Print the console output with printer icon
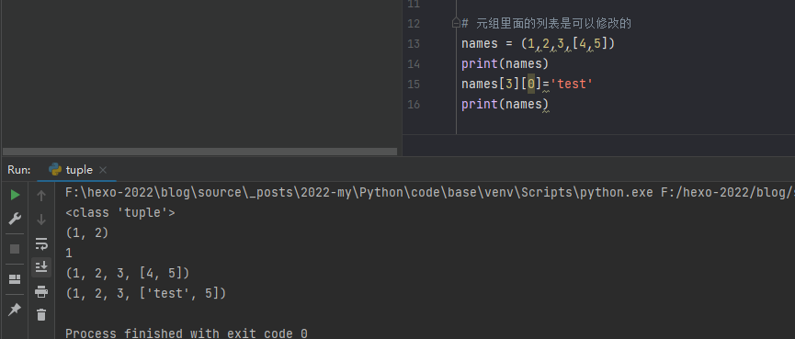Image resolution: width=795 pixels, height=339 pixels. (41, 291)
